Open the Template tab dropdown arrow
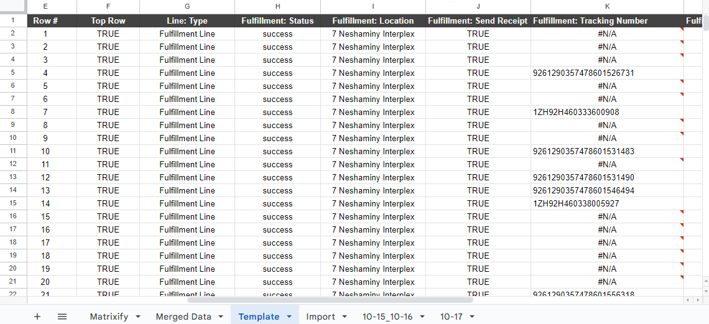This screenshot has height=324, width=709. pos(289,317)
